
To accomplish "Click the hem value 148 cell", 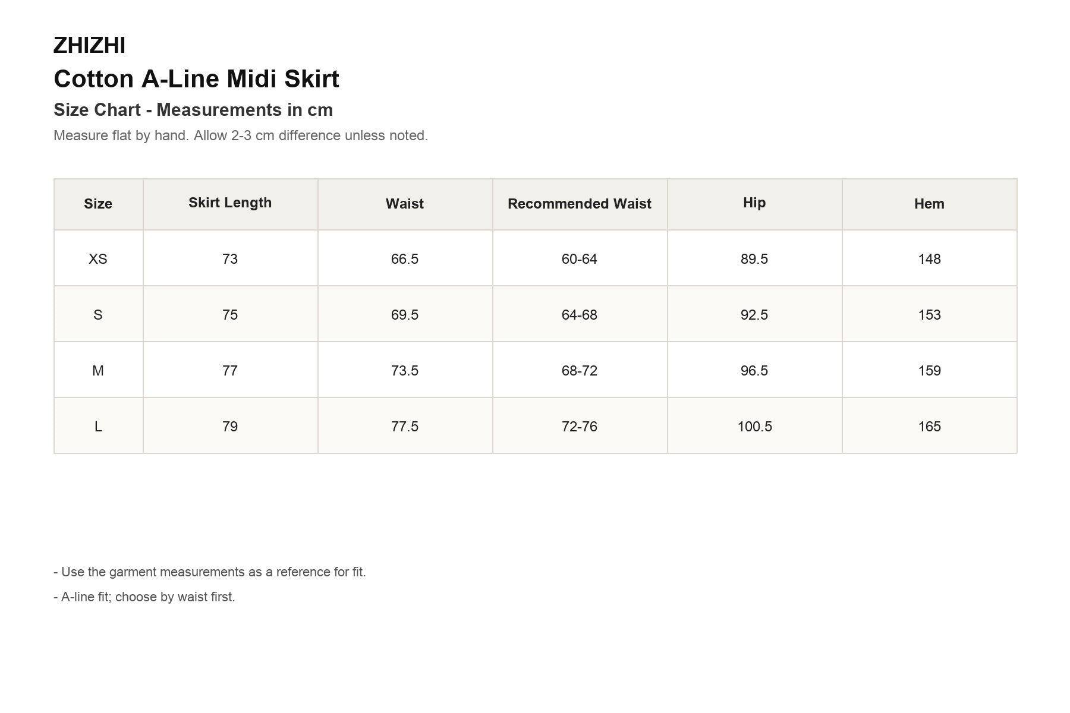I will coord(929,258).
